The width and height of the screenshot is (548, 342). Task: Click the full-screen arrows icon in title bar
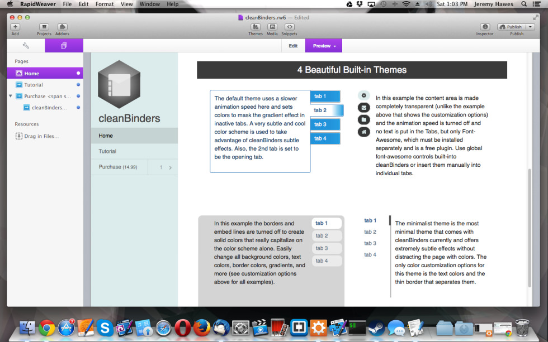536,17
